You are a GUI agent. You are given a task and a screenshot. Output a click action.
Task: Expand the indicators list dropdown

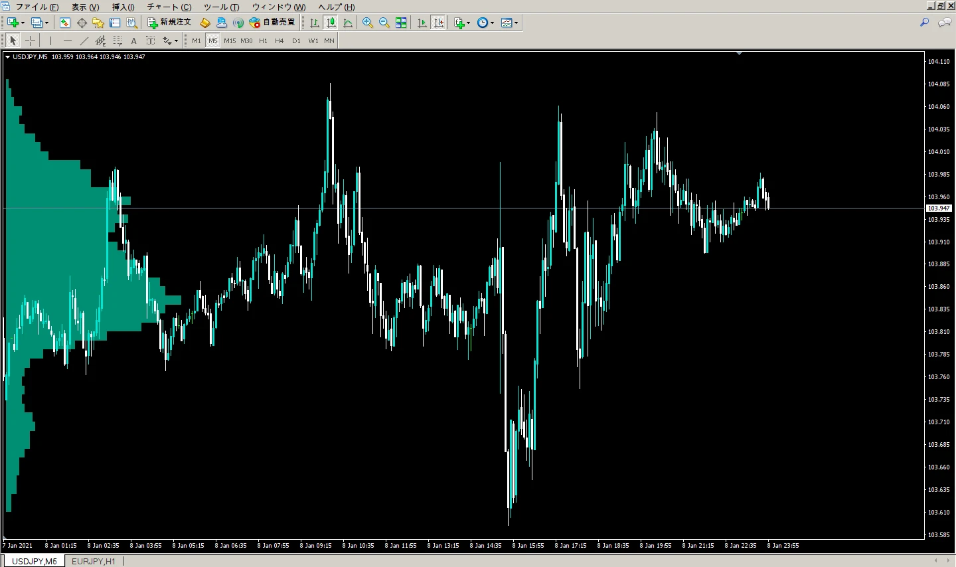(469, 23)
